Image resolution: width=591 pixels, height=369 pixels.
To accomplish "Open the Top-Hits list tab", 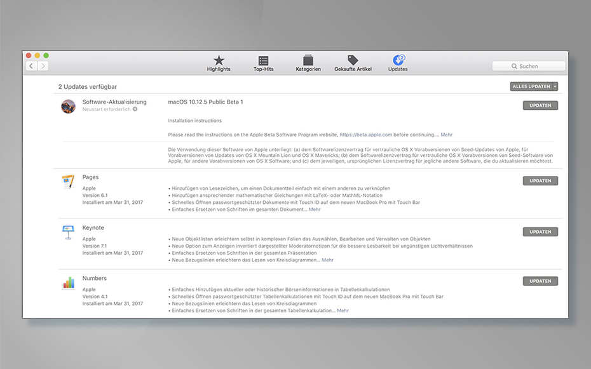I will coord(264,64).
